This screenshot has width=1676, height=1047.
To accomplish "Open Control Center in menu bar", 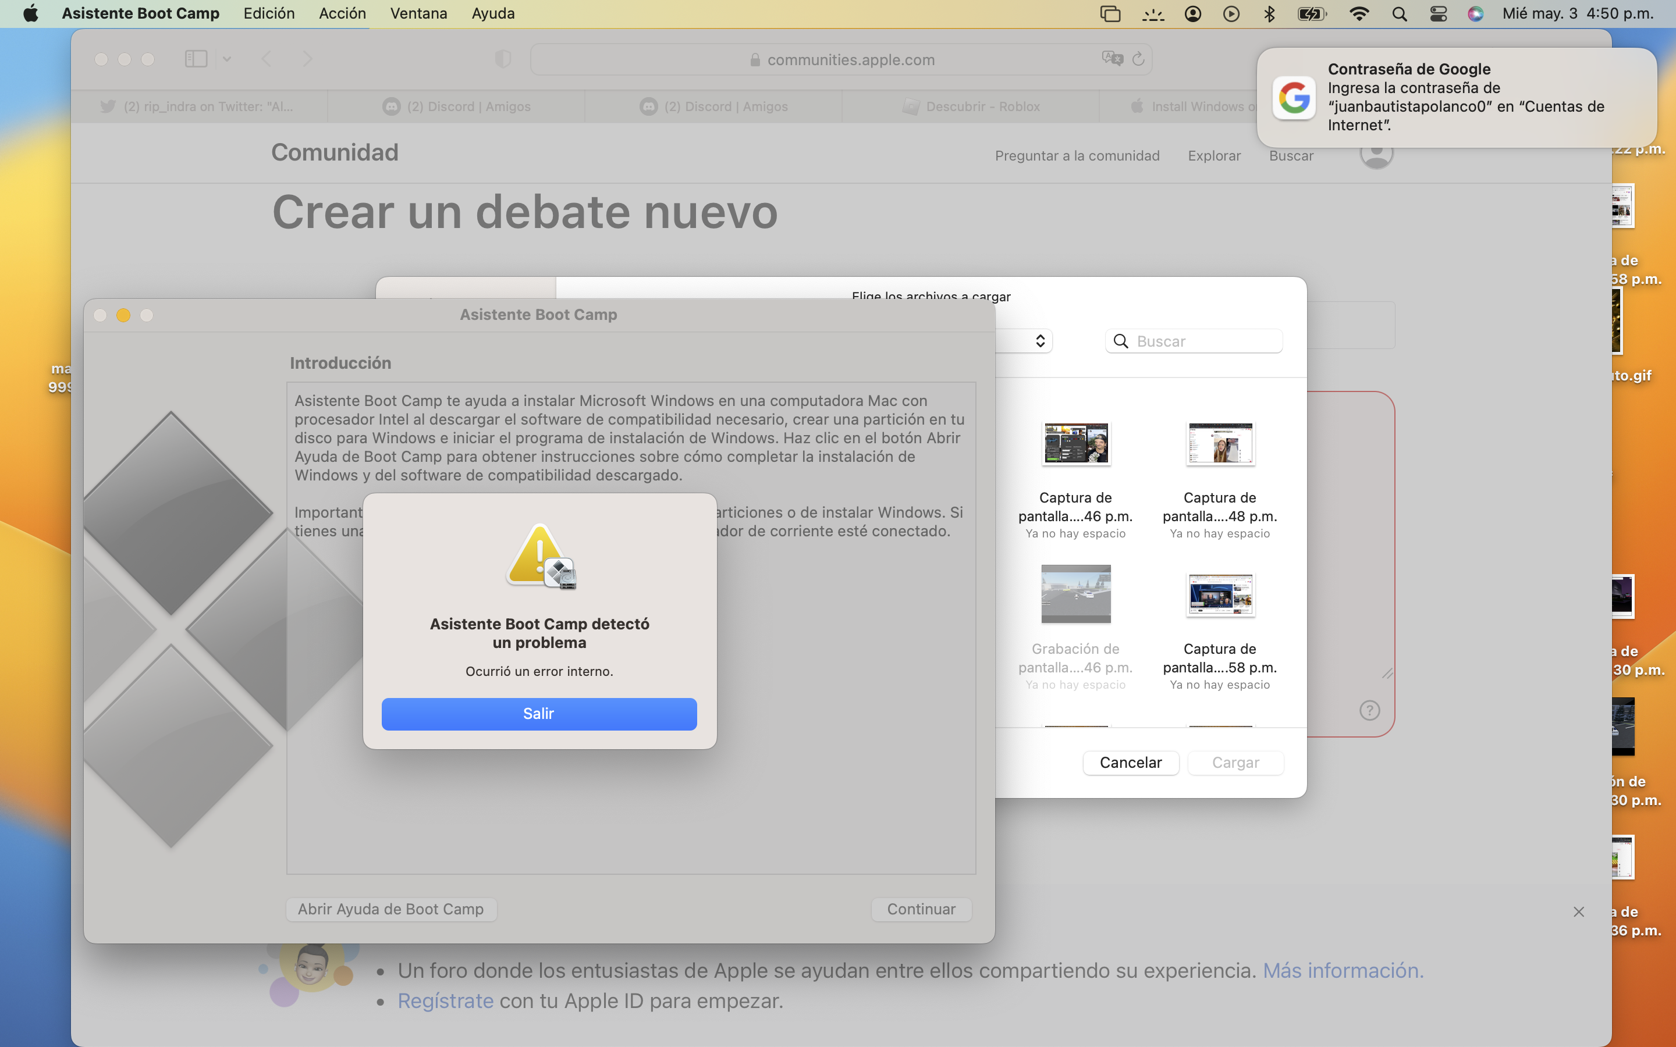I will point(1438,14).
